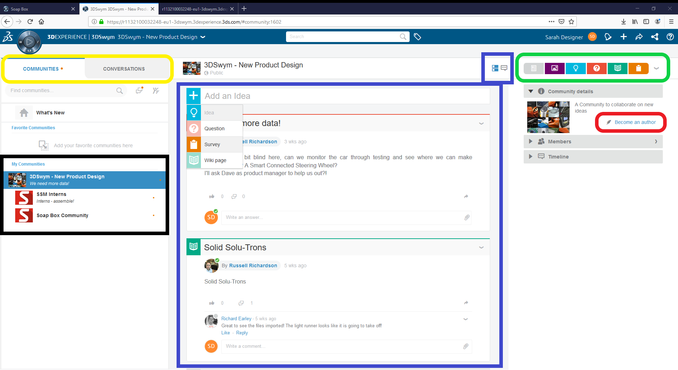This screenshot has width=678, height=370.
Task: Switch to thumbnail view layout
Action: click(x=495, y=68)
